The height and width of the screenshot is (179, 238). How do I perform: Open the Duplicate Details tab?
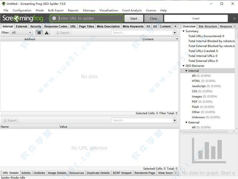[x=98, y=173]
